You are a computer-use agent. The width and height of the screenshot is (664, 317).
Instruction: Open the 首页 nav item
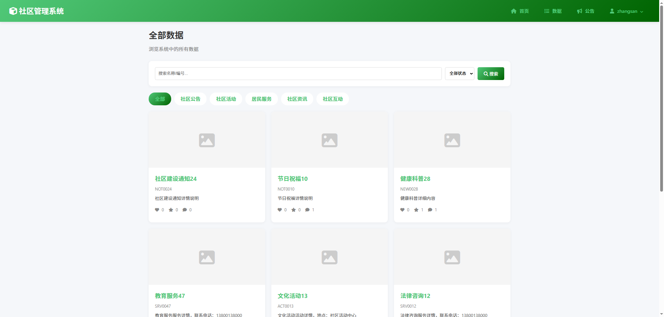tap(520, 11)
